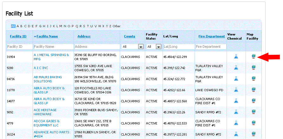Sort table by Fire Department header
Viewport: 283px width, 139px height.
click(x=212, y=36)
